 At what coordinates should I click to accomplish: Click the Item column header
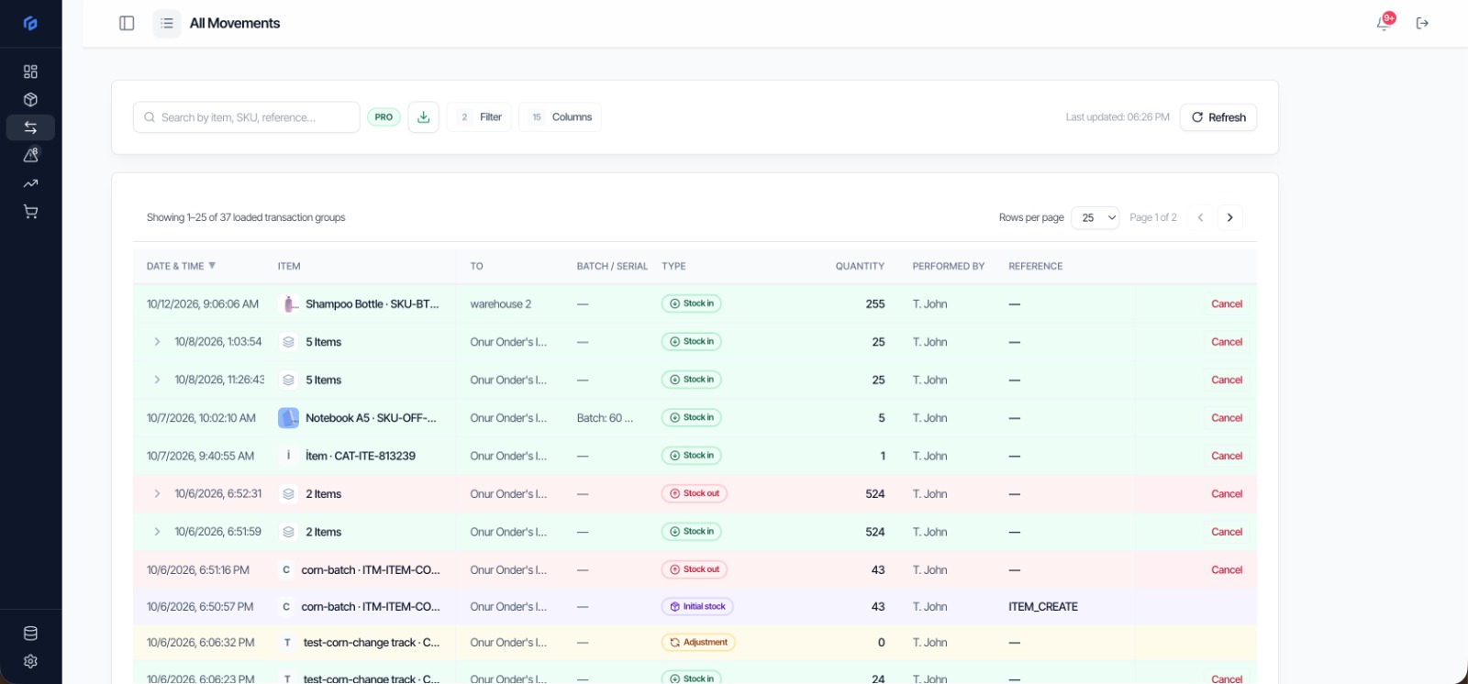point(289,266)
